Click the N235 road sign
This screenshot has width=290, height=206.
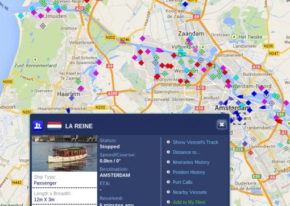click(x=268, y=46)
